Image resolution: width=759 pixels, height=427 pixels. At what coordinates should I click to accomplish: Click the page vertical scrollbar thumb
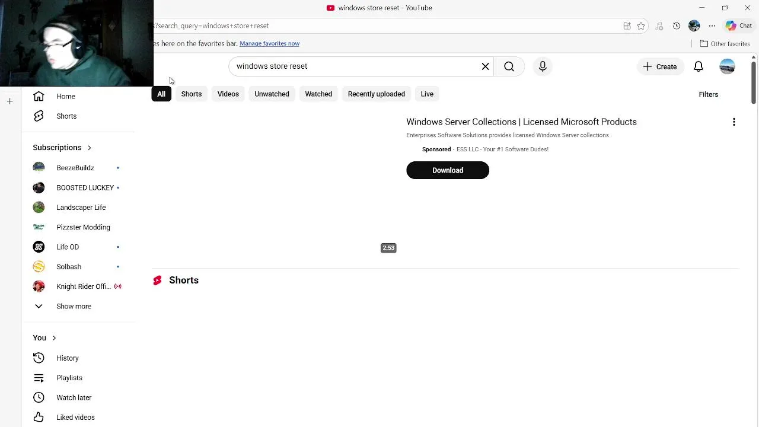pyautogui.click(x=754, y=81)
